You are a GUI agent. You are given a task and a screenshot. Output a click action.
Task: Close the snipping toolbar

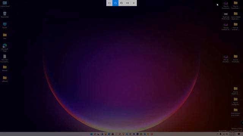(134, 3)
